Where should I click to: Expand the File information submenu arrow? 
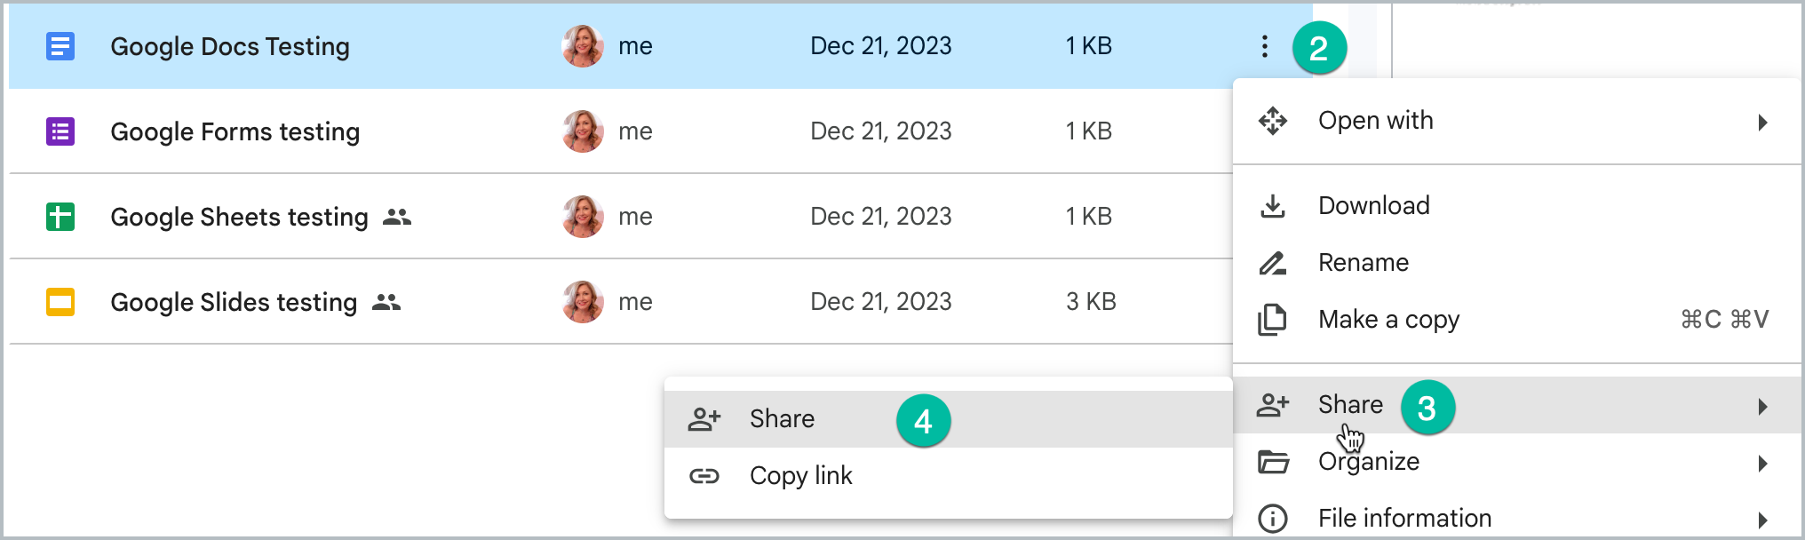click(x=1763, y=520)
